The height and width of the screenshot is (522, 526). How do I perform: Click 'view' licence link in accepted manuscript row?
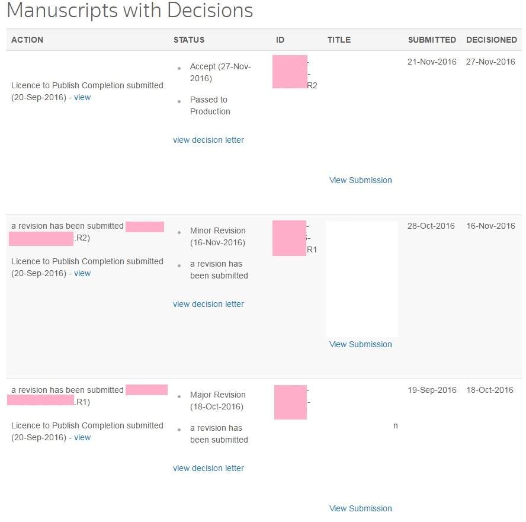pyautogui.click(x=82, y=97)
